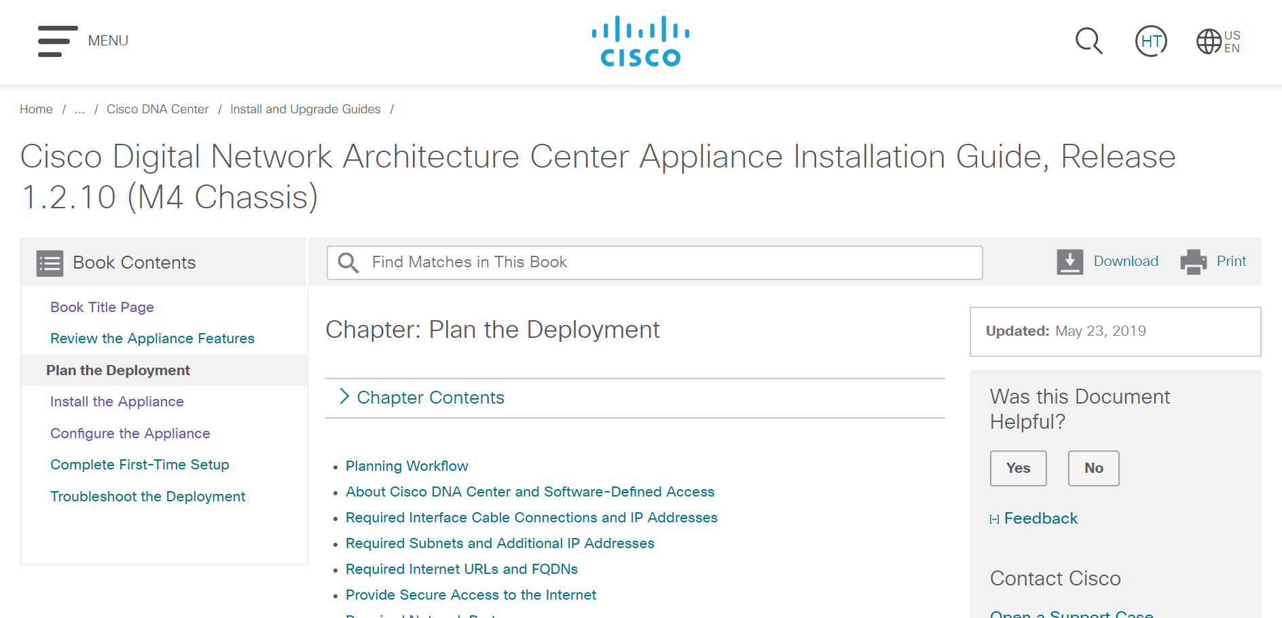
Task: Open Review the Appliance Features chapter
Action: pos(152,339)
